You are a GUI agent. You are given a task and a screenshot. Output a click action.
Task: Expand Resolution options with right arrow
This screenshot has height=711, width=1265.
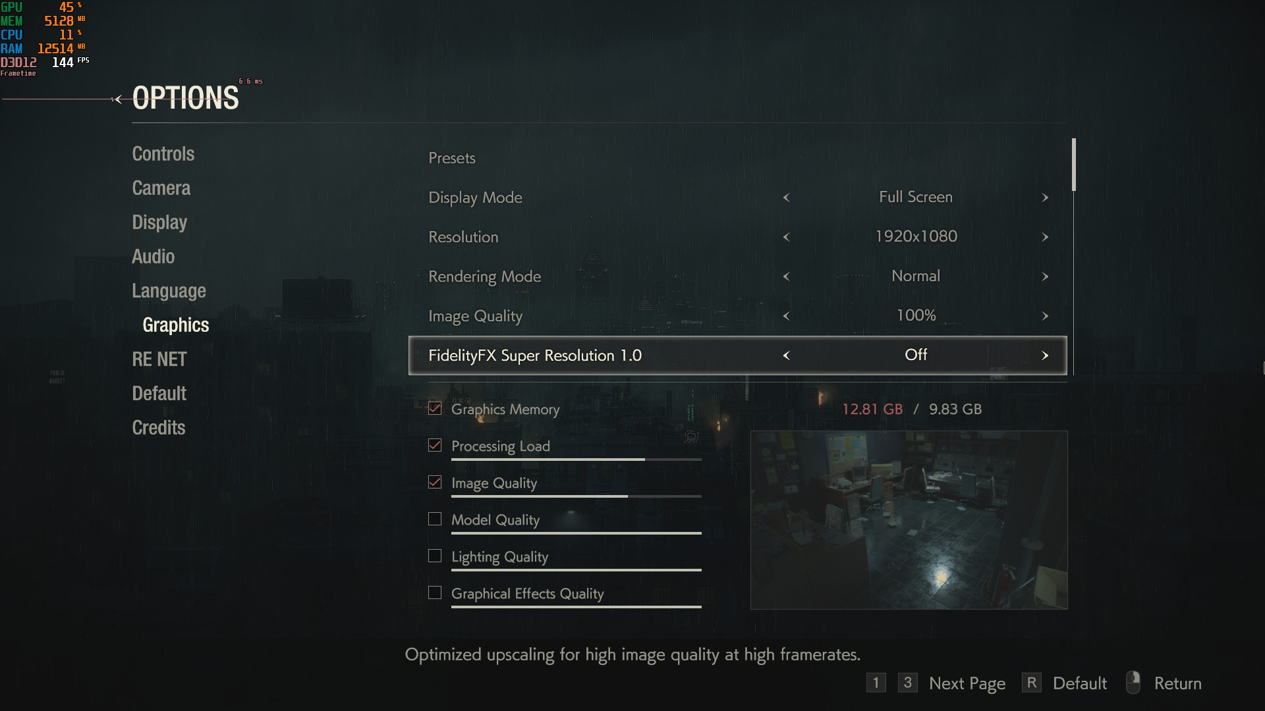pos(1045,237)
